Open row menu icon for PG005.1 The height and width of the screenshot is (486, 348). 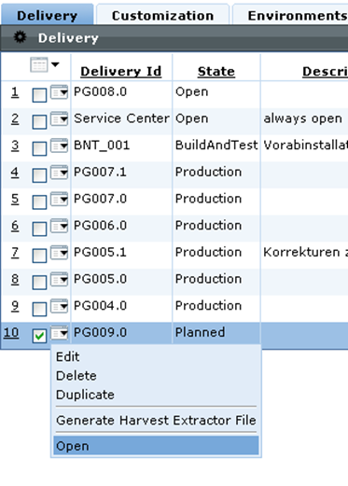59,253
